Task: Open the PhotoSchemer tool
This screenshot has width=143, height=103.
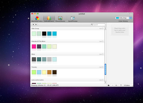Action: coord(60,19)
